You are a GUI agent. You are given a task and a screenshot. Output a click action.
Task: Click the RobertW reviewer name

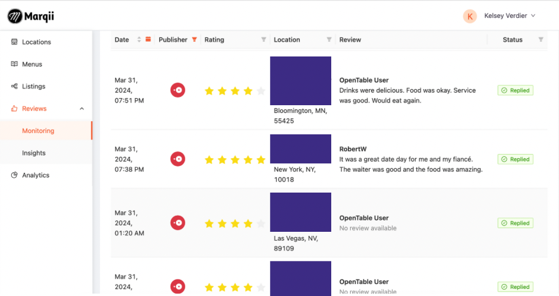point(353,149)
